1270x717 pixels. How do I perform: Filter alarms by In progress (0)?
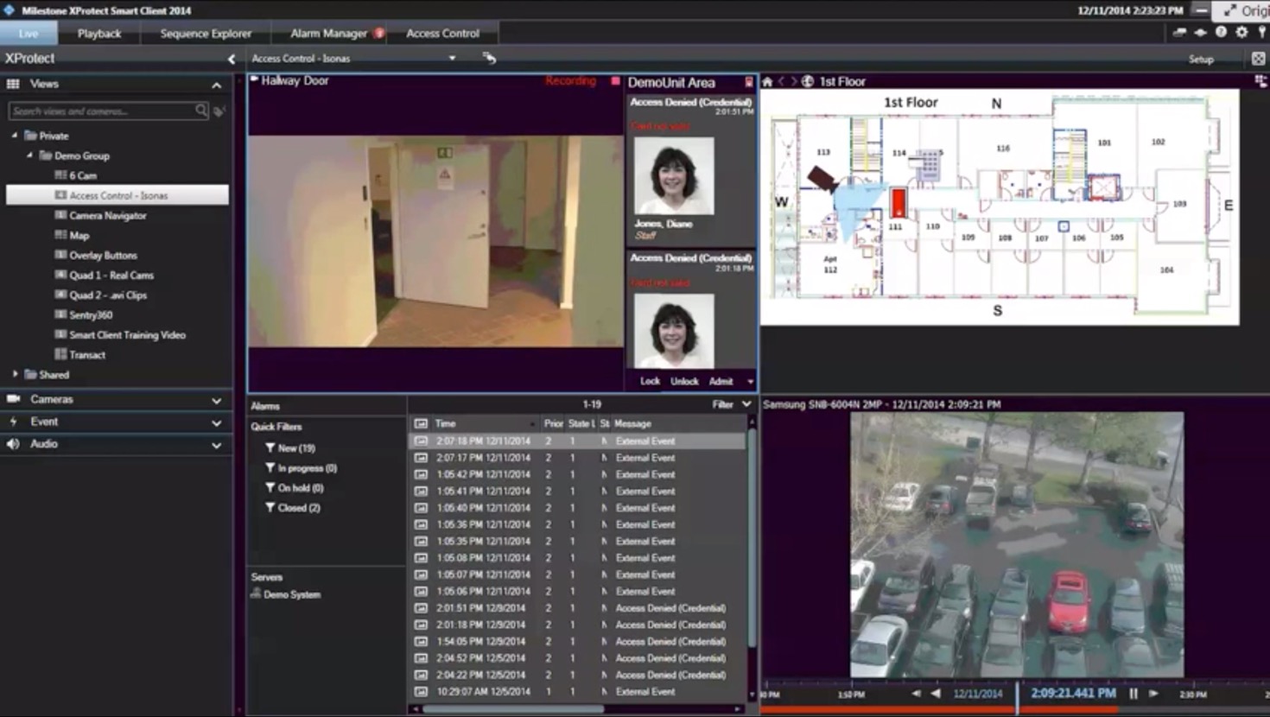point(301,468)
